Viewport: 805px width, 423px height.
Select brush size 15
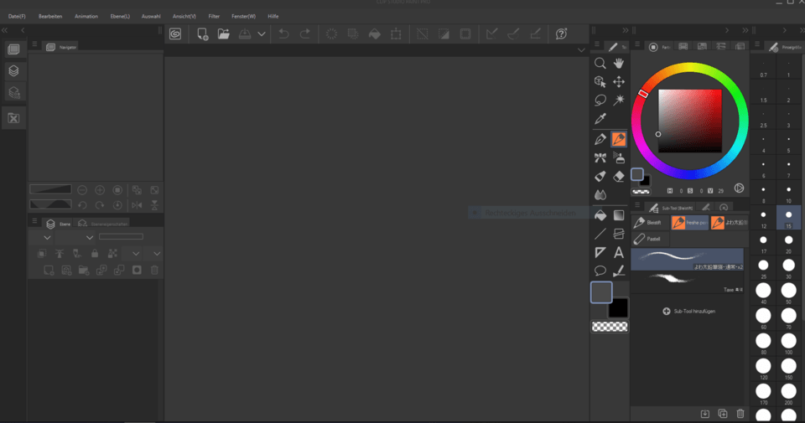tap(788, 218)
